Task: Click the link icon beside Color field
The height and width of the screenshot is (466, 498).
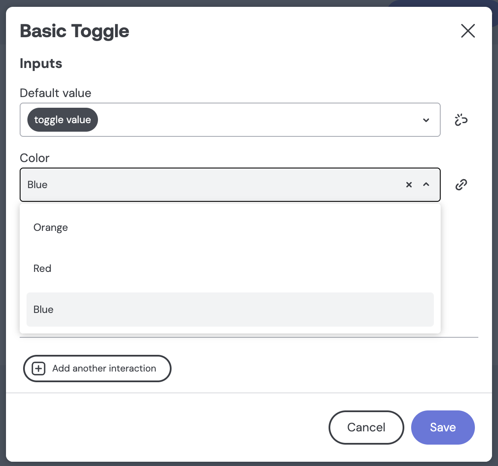Action: pos(461,184)
